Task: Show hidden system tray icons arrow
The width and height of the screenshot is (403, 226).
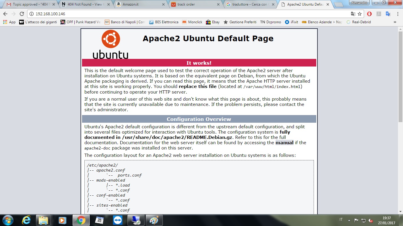Action: [349, 220]
